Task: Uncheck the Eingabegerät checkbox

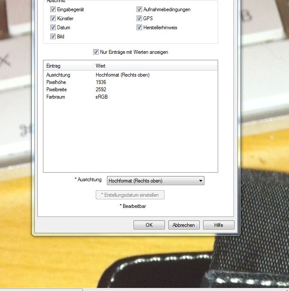Action: coord(53,9)
